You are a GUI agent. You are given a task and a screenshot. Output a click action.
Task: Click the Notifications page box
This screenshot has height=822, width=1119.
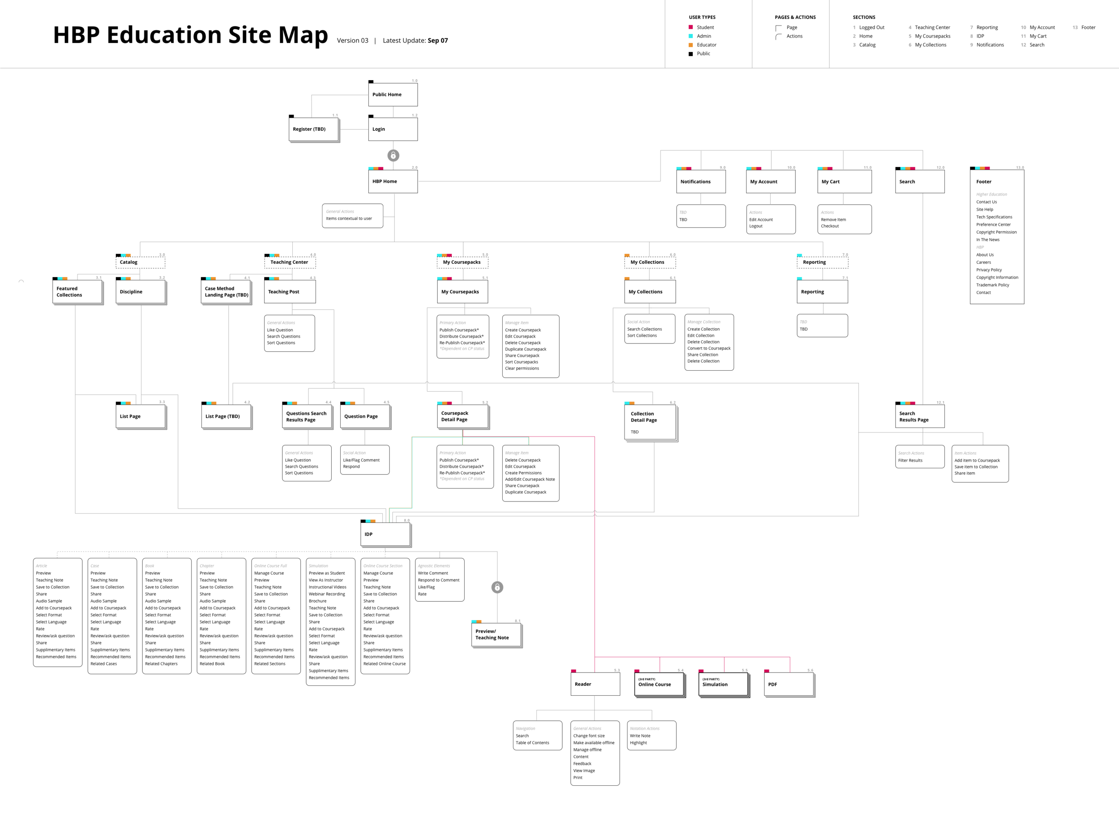tap(701, 182)
